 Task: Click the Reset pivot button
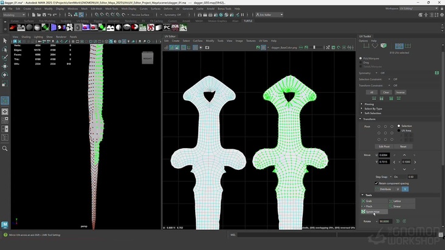tap(403, 147)
